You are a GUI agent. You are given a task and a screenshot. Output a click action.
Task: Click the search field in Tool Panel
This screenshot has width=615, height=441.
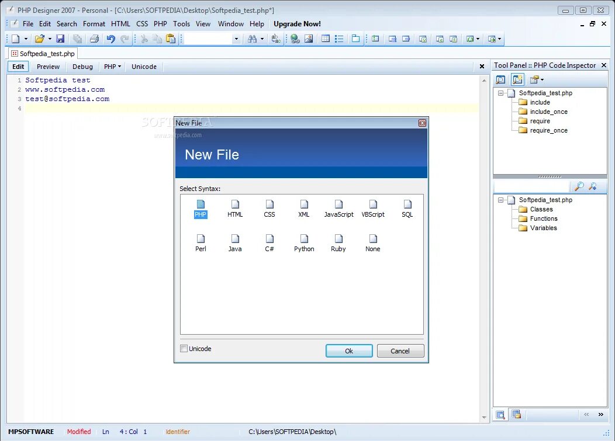(x=531, y=186)
